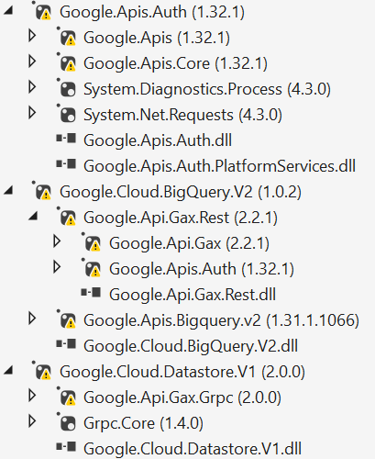The image size is (375, 459).
Task: Select 'Google.Cloud.BigQuery.V2 (1.0.2)' row text
Action: 181,193
